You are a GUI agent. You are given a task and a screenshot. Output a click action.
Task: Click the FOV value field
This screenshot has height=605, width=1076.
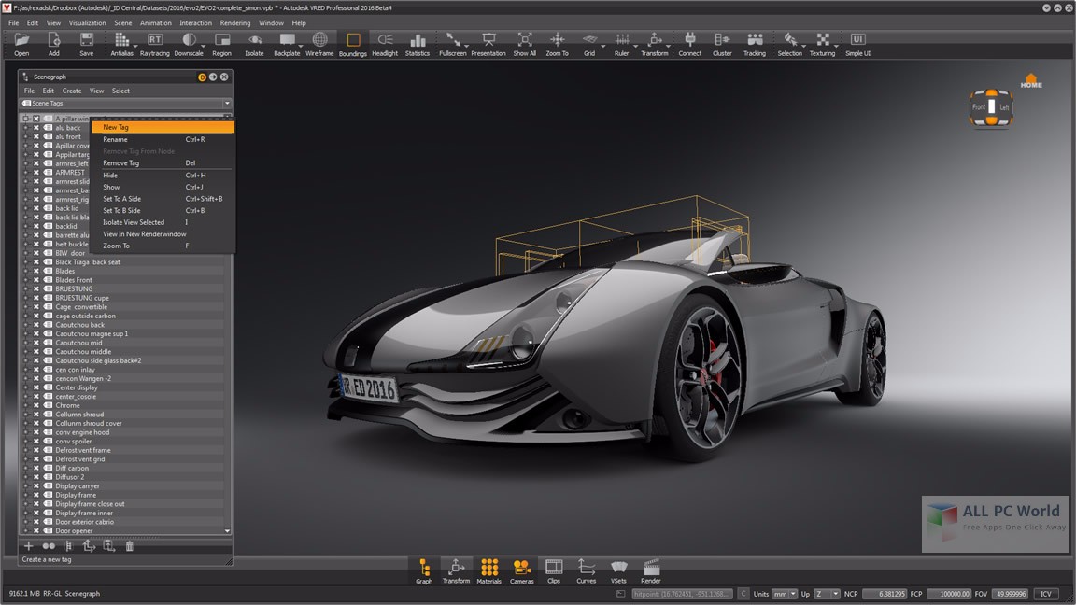coord(1010,594)
